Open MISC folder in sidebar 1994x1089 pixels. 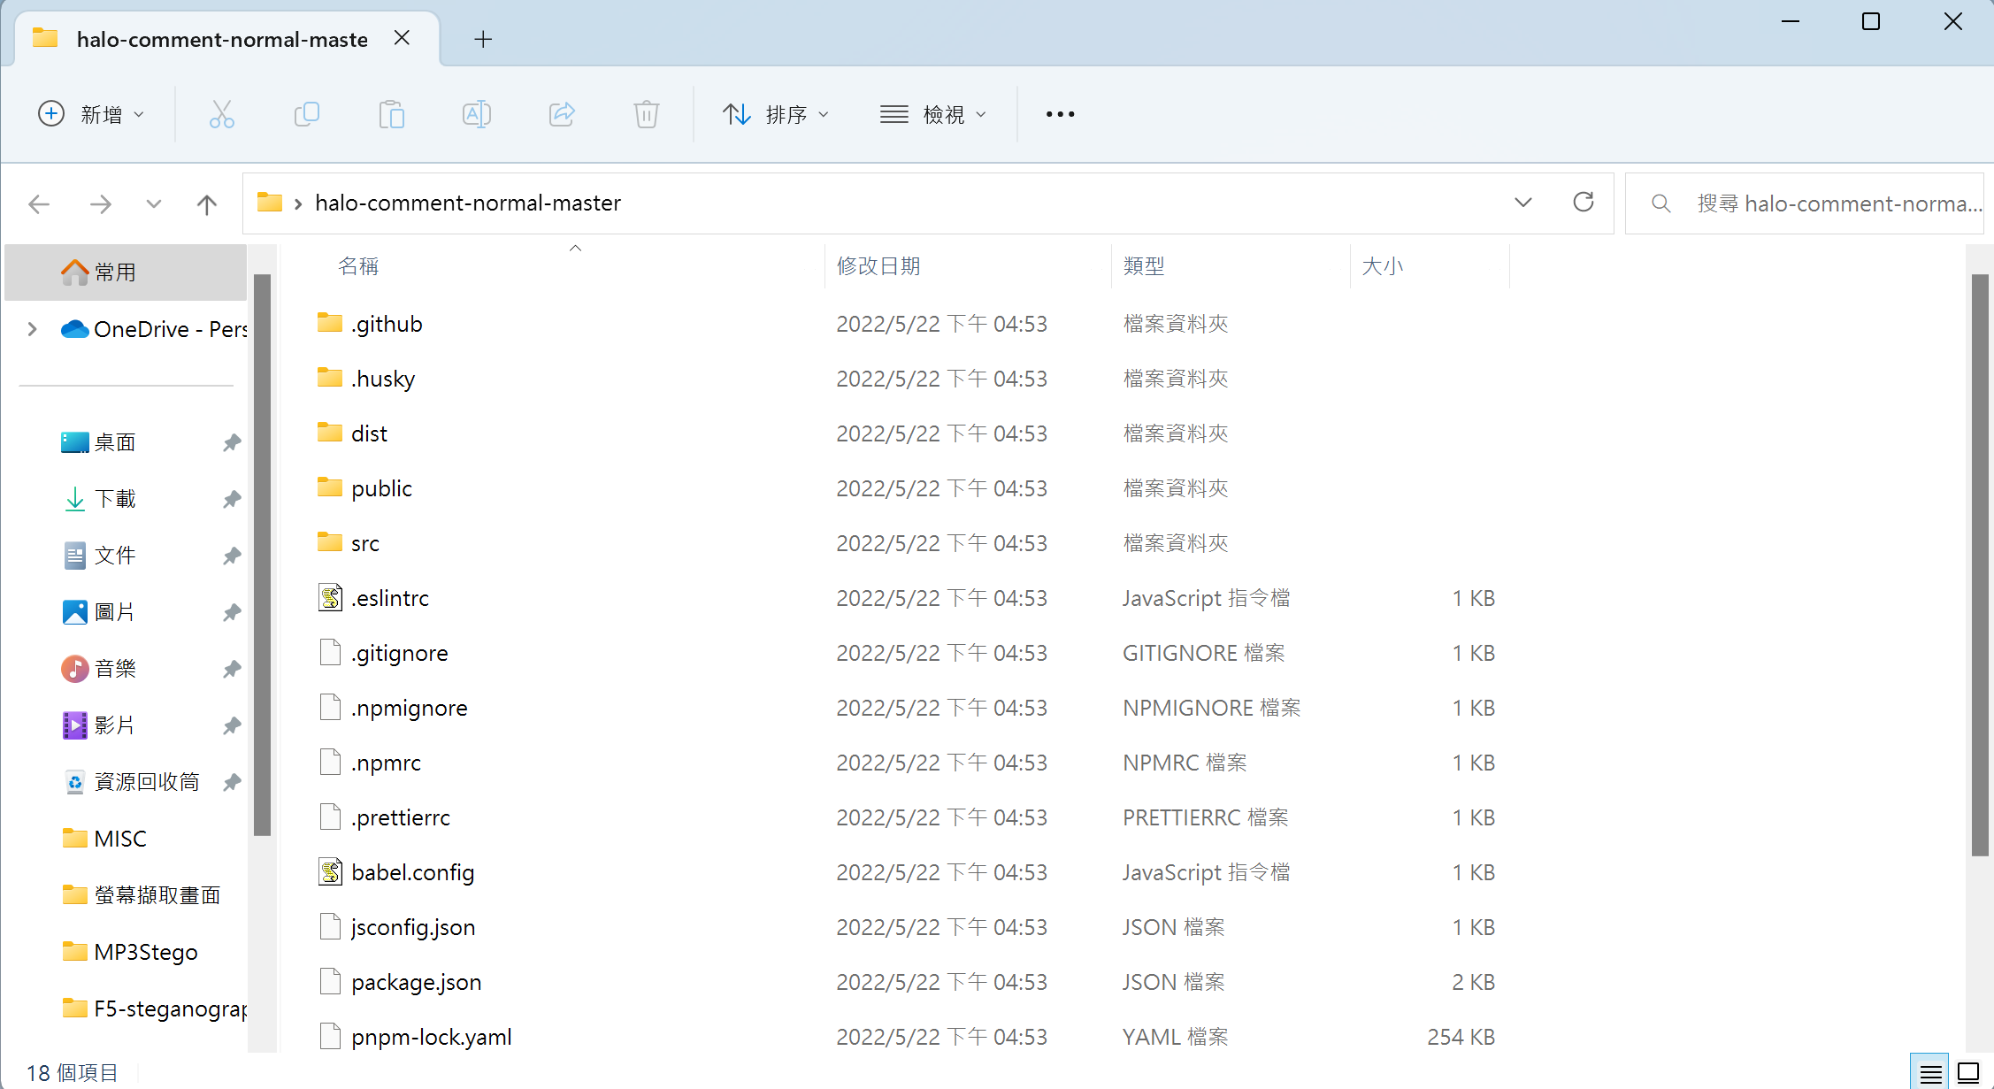[120, 839]
